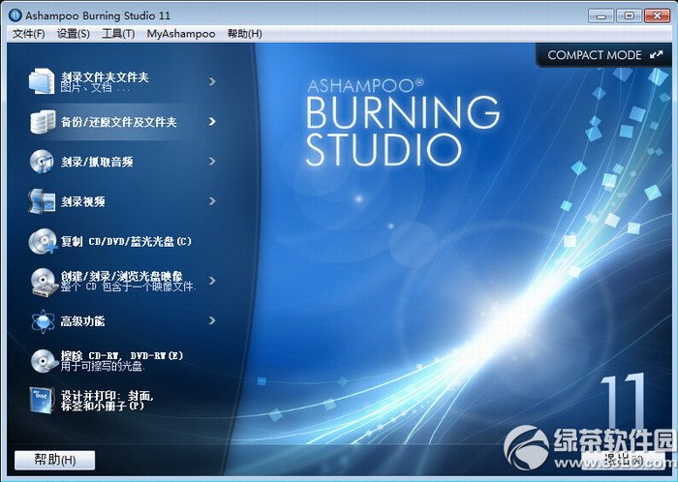
Task: Click the advanced functions atom icon
Action: point(43,321)
